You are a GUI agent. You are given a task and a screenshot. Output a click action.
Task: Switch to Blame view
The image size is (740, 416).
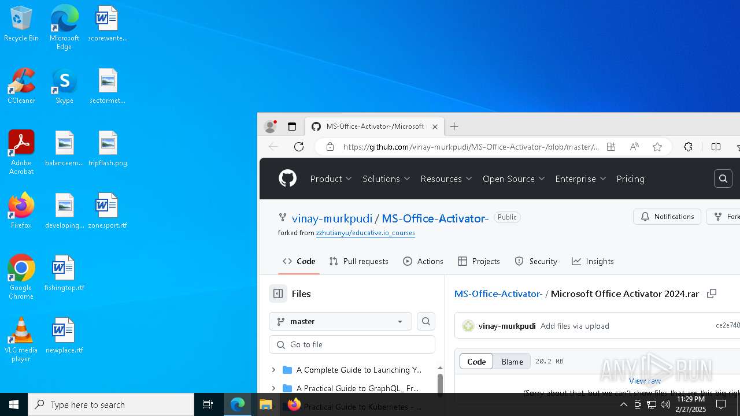pyautogui.click(x=512, y=362)
